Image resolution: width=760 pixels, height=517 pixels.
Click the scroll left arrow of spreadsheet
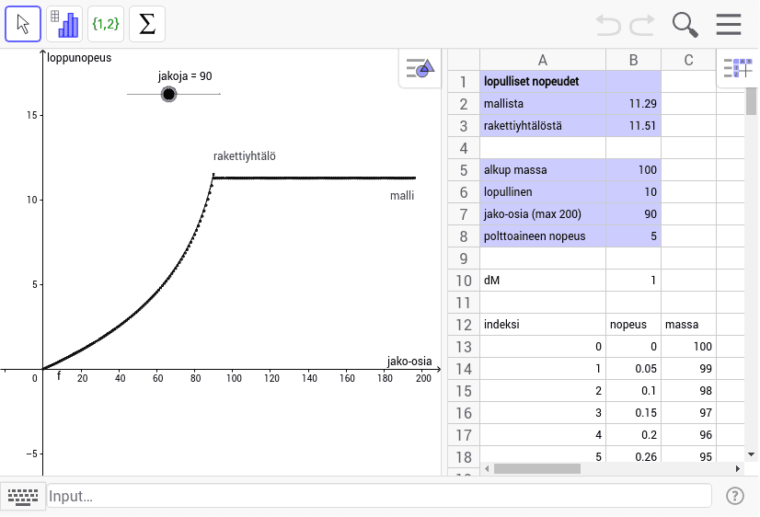(487, 468)
